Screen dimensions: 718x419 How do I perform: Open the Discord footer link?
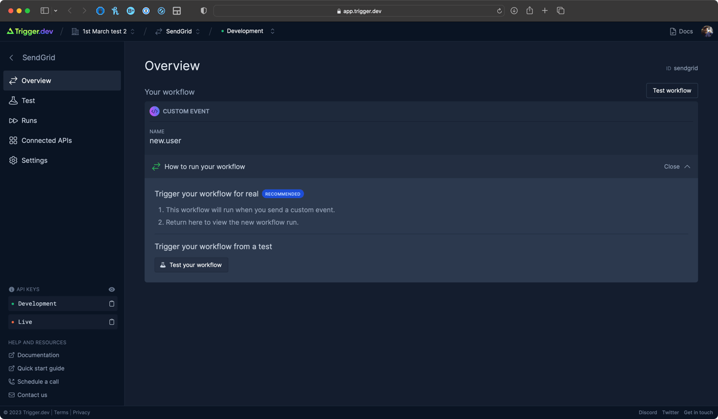point(648,412)
